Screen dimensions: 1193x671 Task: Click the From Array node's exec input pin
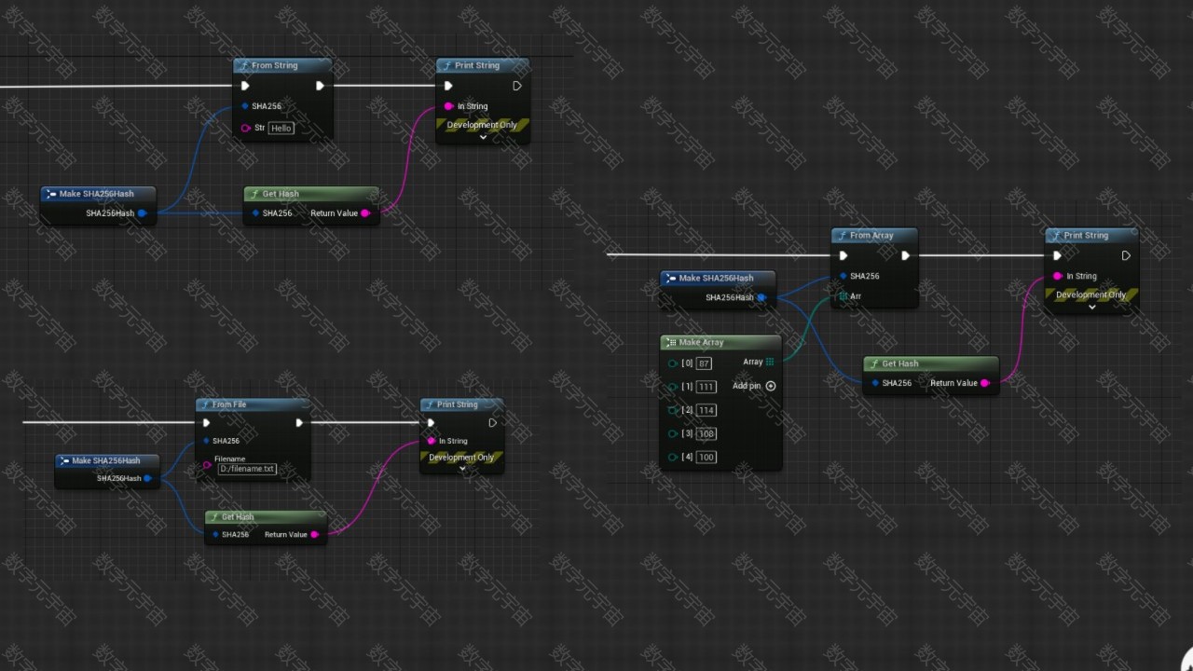[x=843, y=255]
